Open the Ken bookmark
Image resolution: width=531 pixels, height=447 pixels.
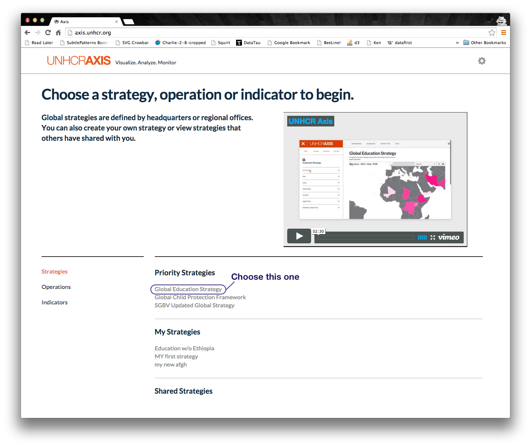click(374, 43)
